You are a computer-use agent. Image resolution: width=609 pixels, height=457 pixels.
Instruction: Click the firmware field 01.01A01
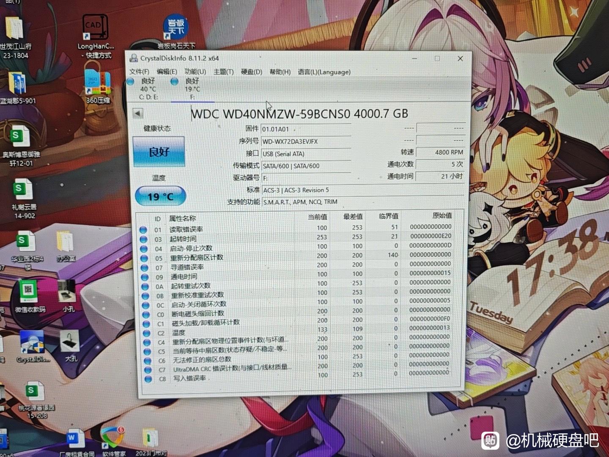click(x=306, y=129)
